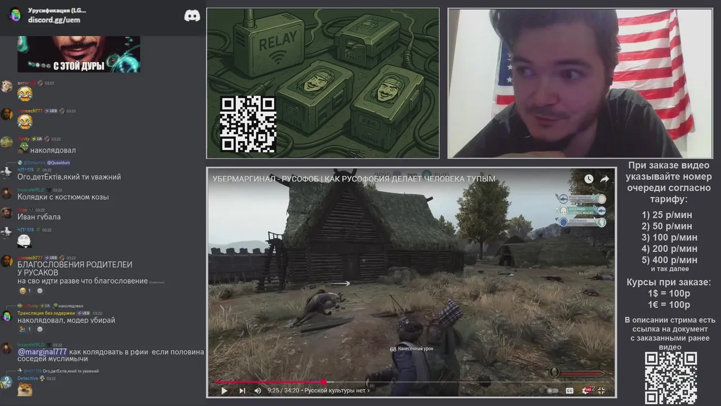The width and height of the screenshot is (721, 406).
Task: Click '68 Нанесенный урон' game text
Action: pos(411,349)
